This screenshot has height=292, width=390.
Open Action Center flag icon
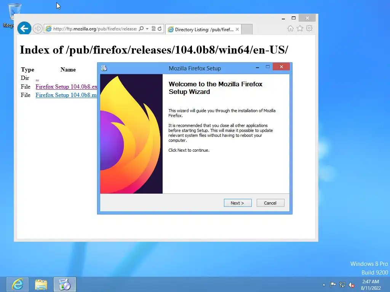[333, 284]
